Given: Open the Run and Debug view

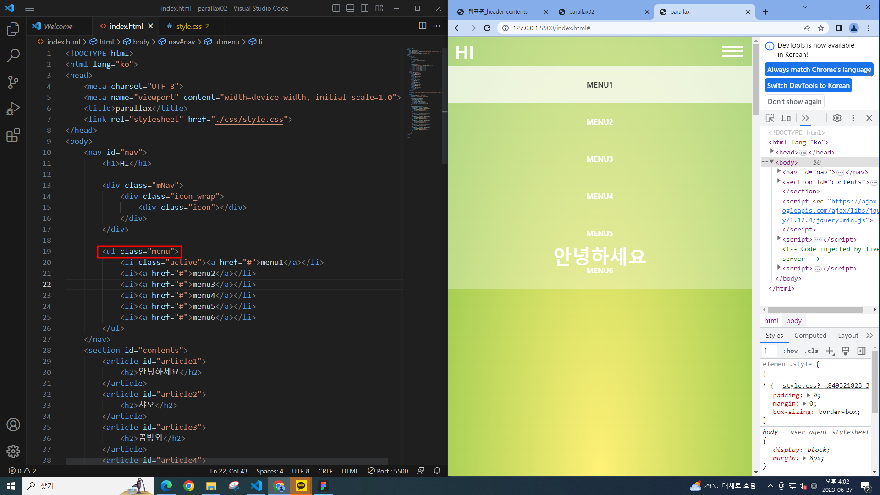Looking at the screenshot, I should [13, 109].
